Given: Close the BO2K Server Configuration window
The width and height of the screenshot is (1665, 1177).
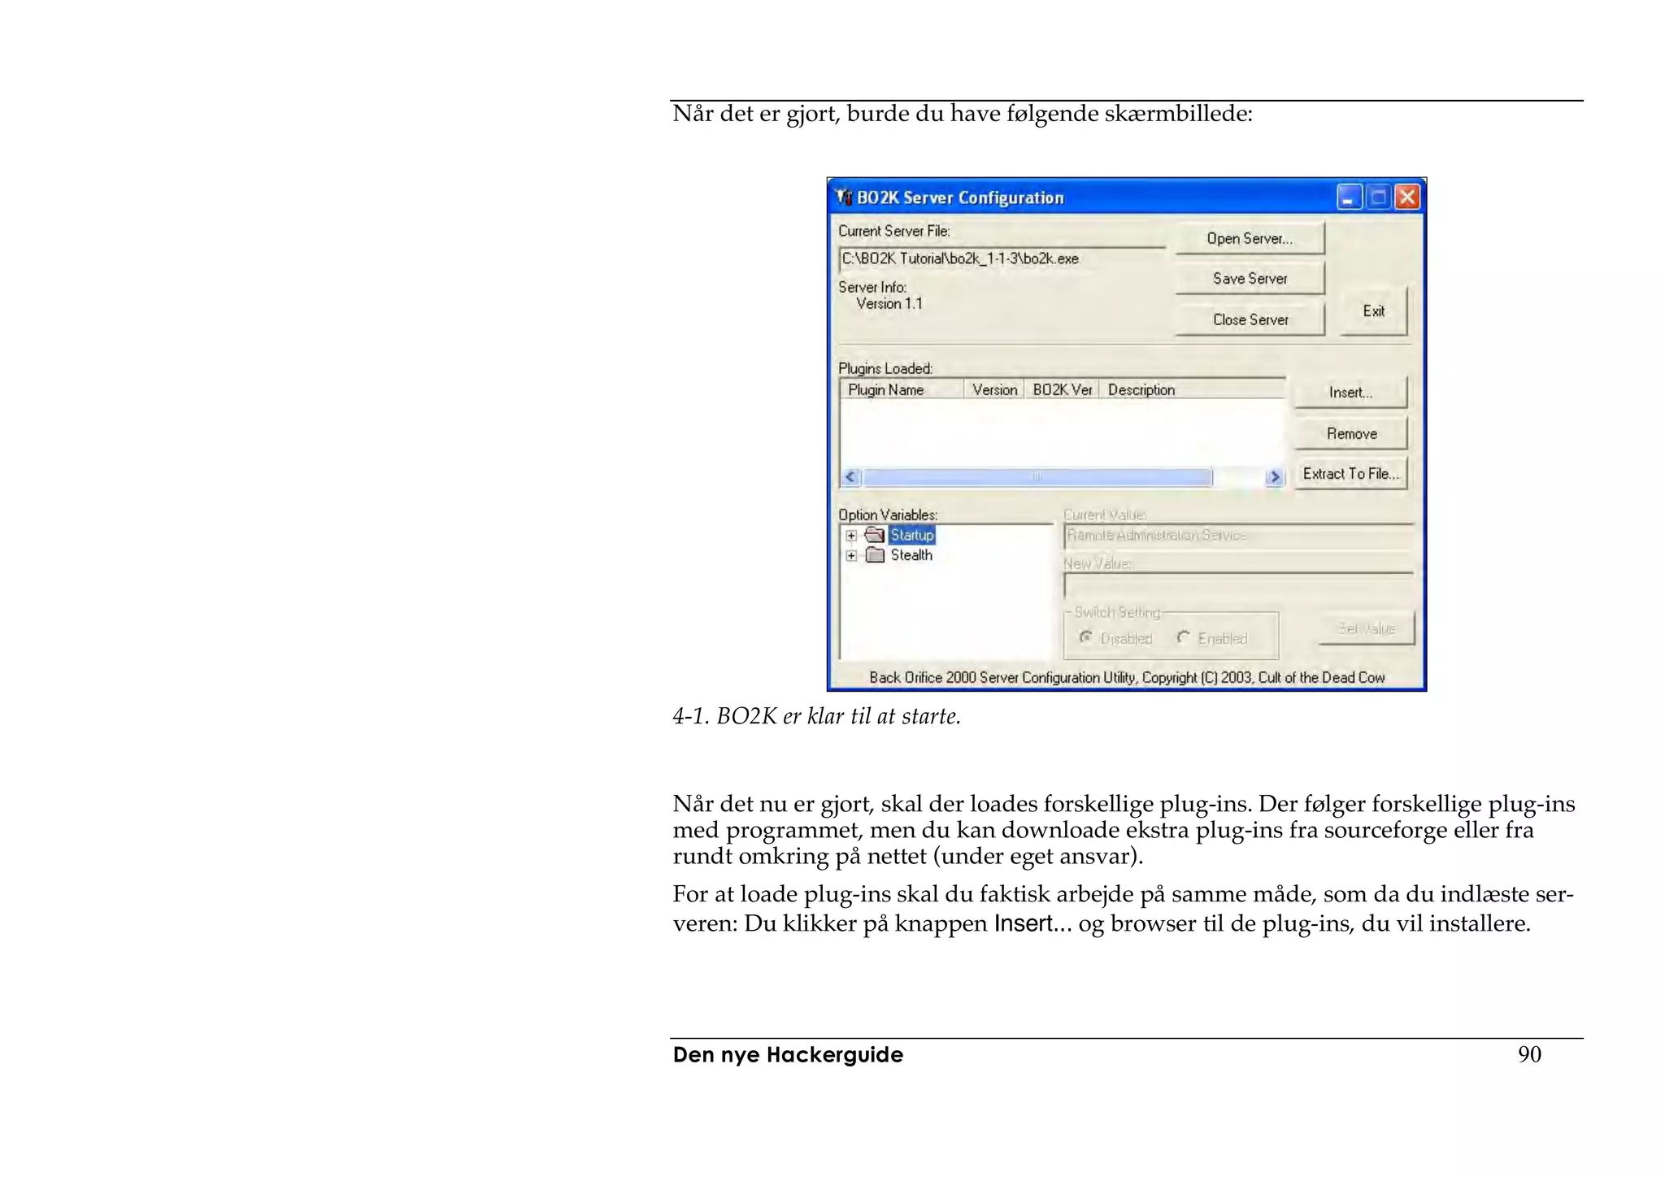Looking at the screenshot, I should 1407,198.
